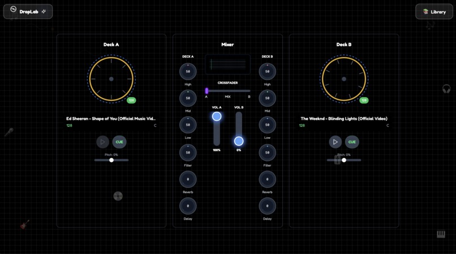Click the Deck B jog wheel
456x254 pixels.
(x=344, y=78)
